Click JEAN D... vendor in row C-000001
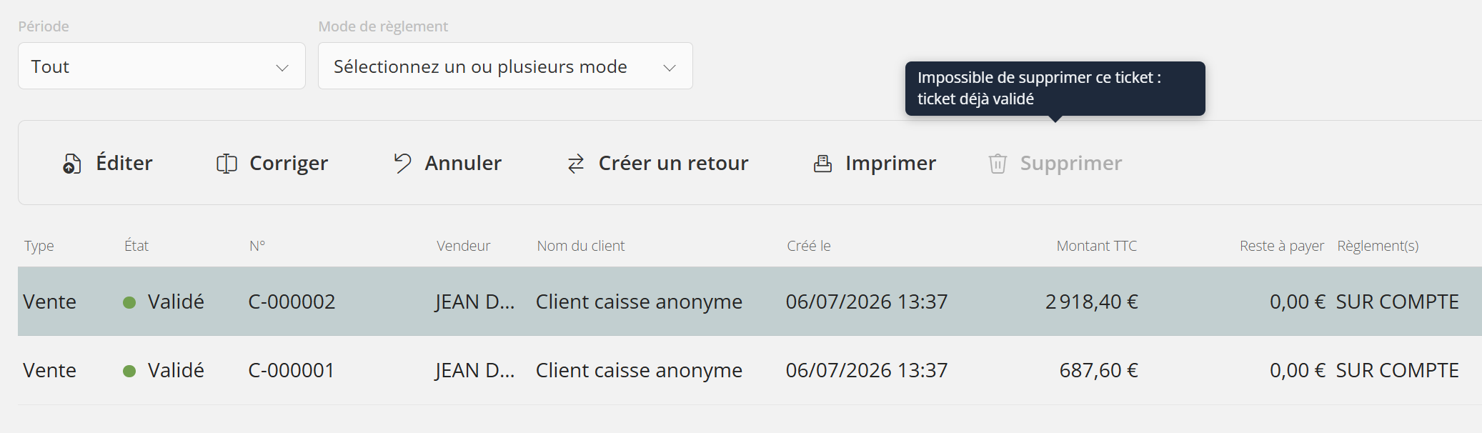Screen dimensions: 1482x433 pyautogui.click(x=474, y=370)
